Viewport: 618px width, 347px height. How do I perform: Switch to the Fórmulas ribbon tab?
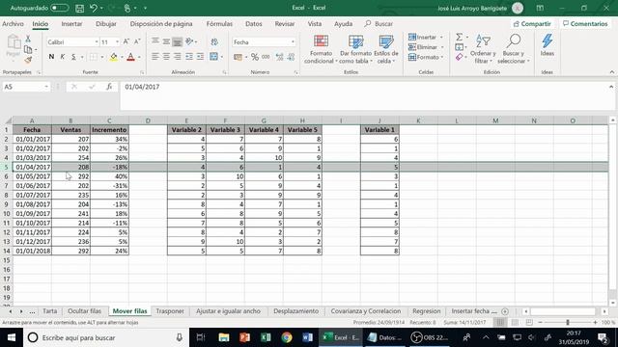[x=219, y=24]
